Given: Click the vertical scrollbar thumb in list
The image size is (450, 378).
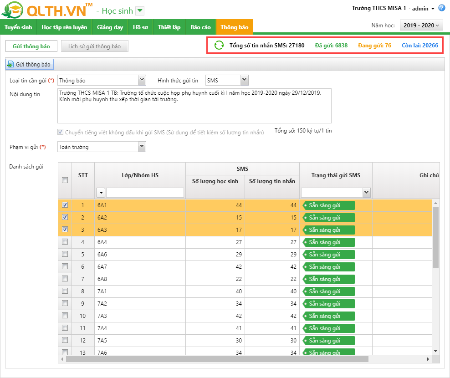Looking at the screenshot, I should point(436,237).
